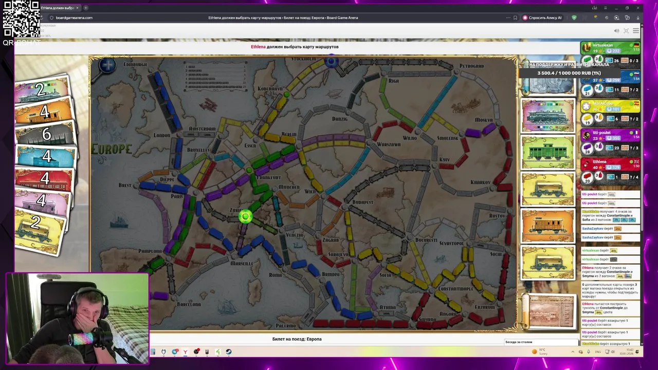Select the purple card stack labeled 2
This screenshot has height=370, width=658.
click(41, 89)
